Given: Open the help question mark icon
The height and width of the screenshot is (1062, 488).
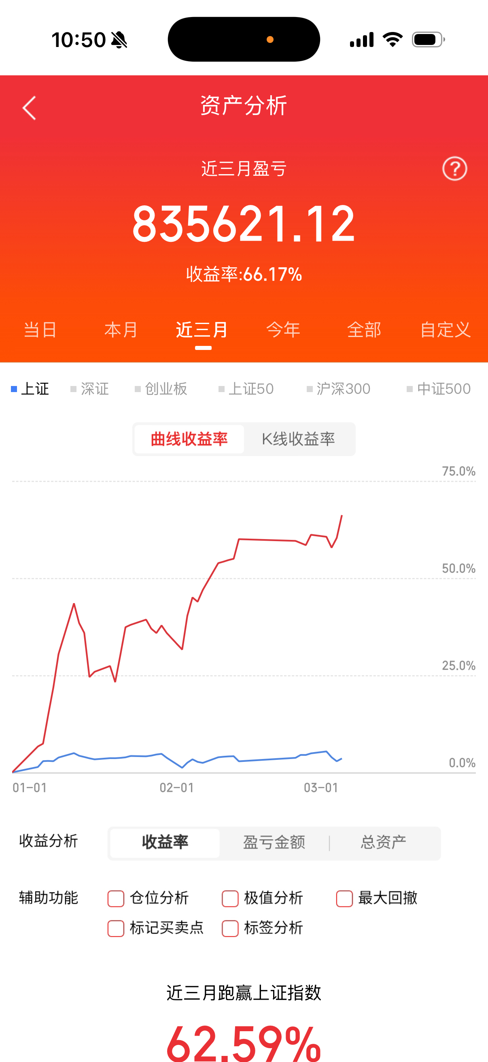Looking at the screenshot, I should coord(454,168).
